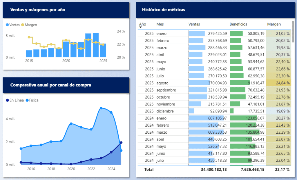The image size is (297, 180).
Task: Sort table by Ventas column header
Action: pyautogui.click(x=194, y=24)
